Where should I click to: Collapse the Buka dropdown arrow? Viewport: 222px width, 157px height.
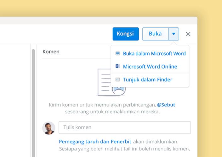pyautogui.click(x=174, y=34)
